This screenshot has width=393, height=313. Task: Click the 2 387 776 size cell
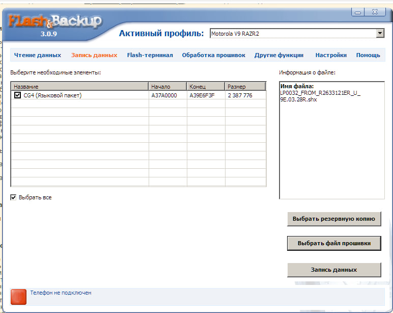240,95
